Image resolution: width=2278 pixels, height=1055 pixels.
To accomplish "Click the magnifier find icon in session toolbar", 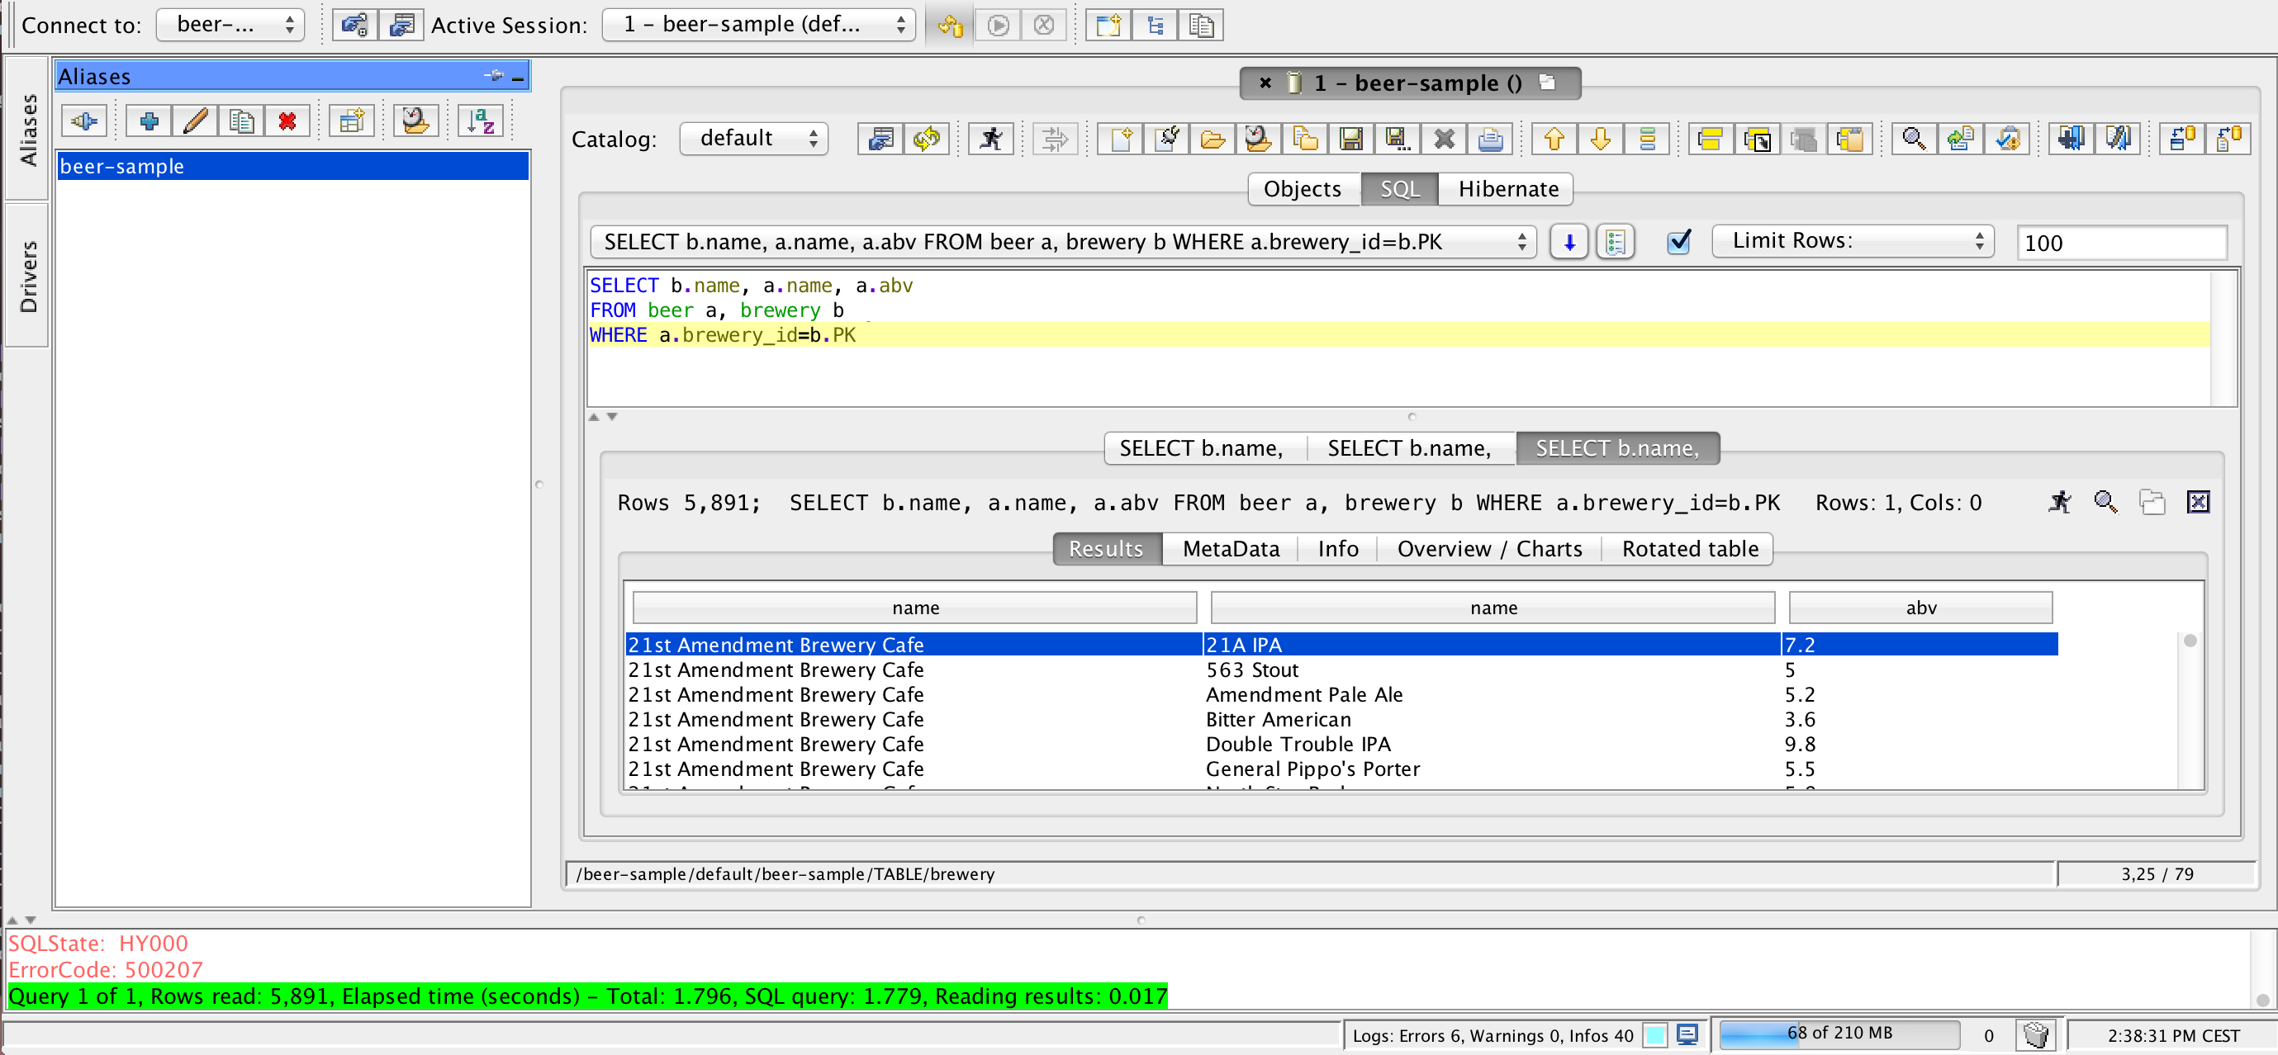I will click(x=1914, y=139).
